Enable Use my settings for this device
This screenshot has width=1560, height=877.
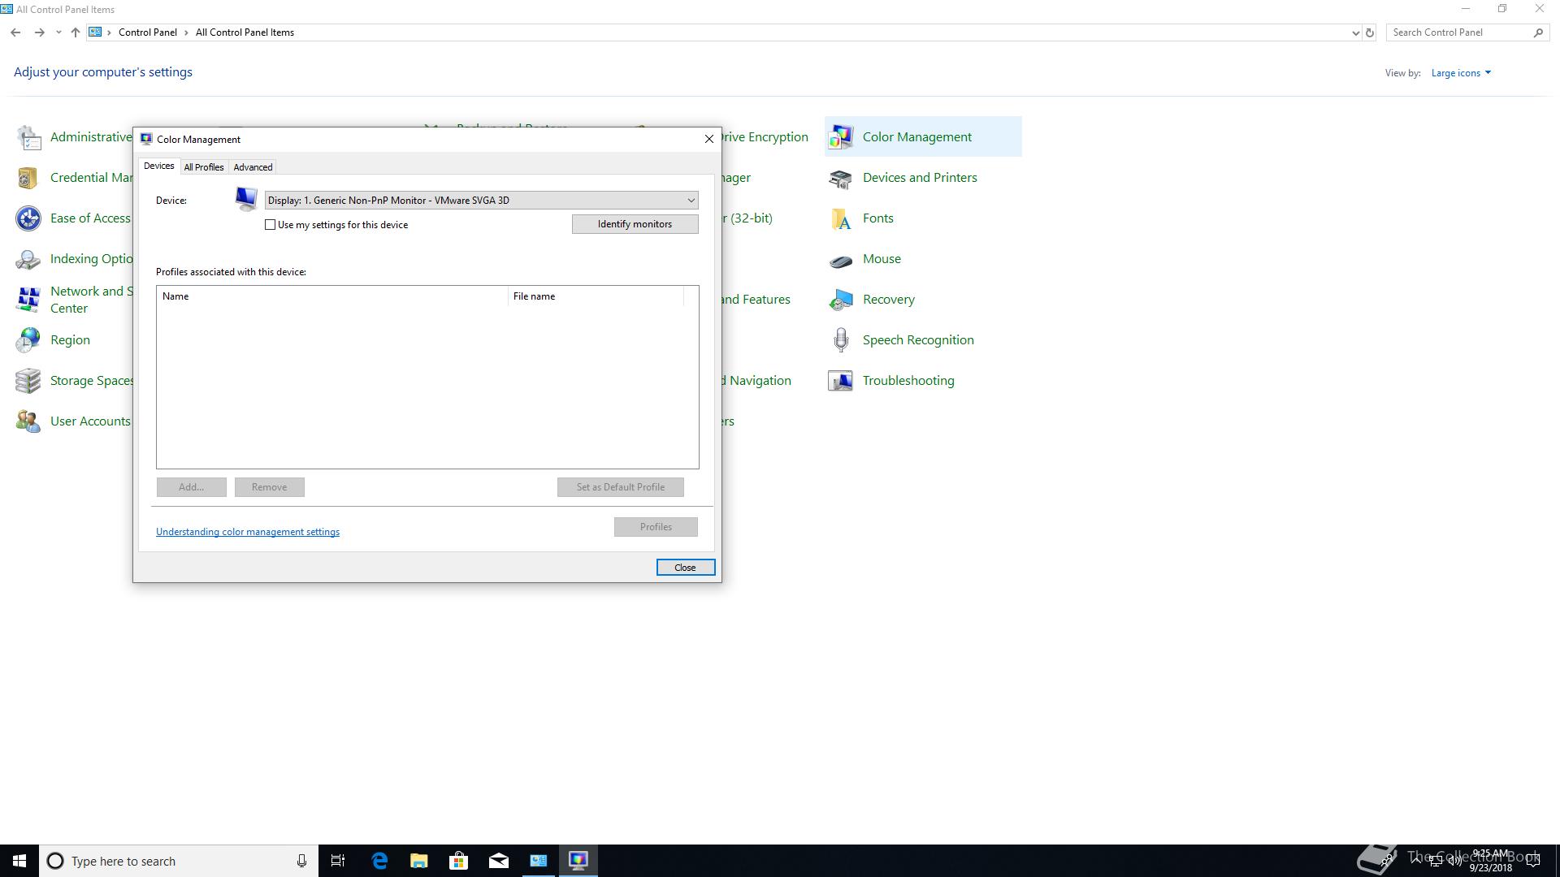271,225
